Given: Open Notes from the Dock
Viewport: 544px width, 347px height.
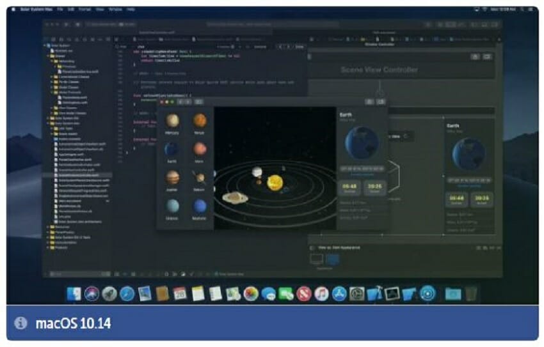Looking at the screenshot, I should 198,294.
